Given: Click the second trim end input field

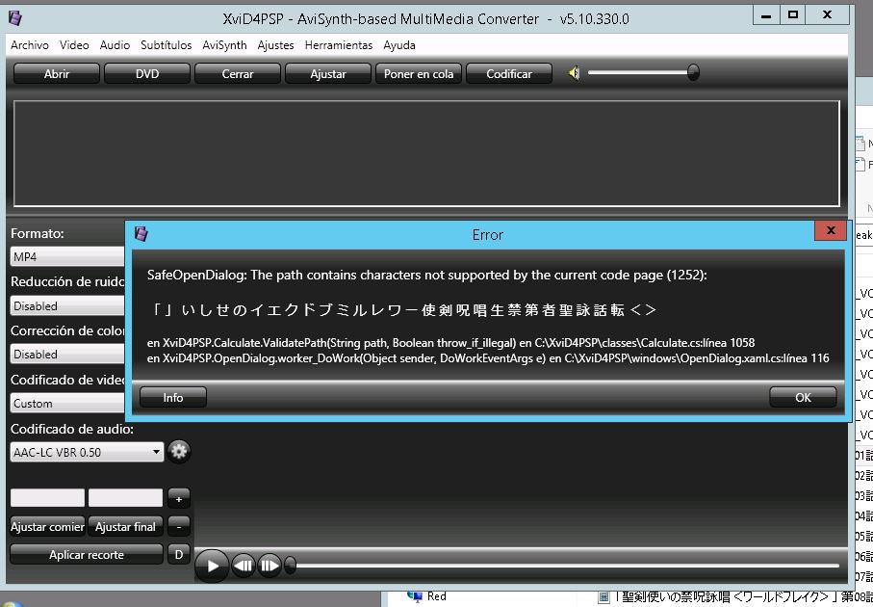Looking at the screenshot, I should pos(125,498).
